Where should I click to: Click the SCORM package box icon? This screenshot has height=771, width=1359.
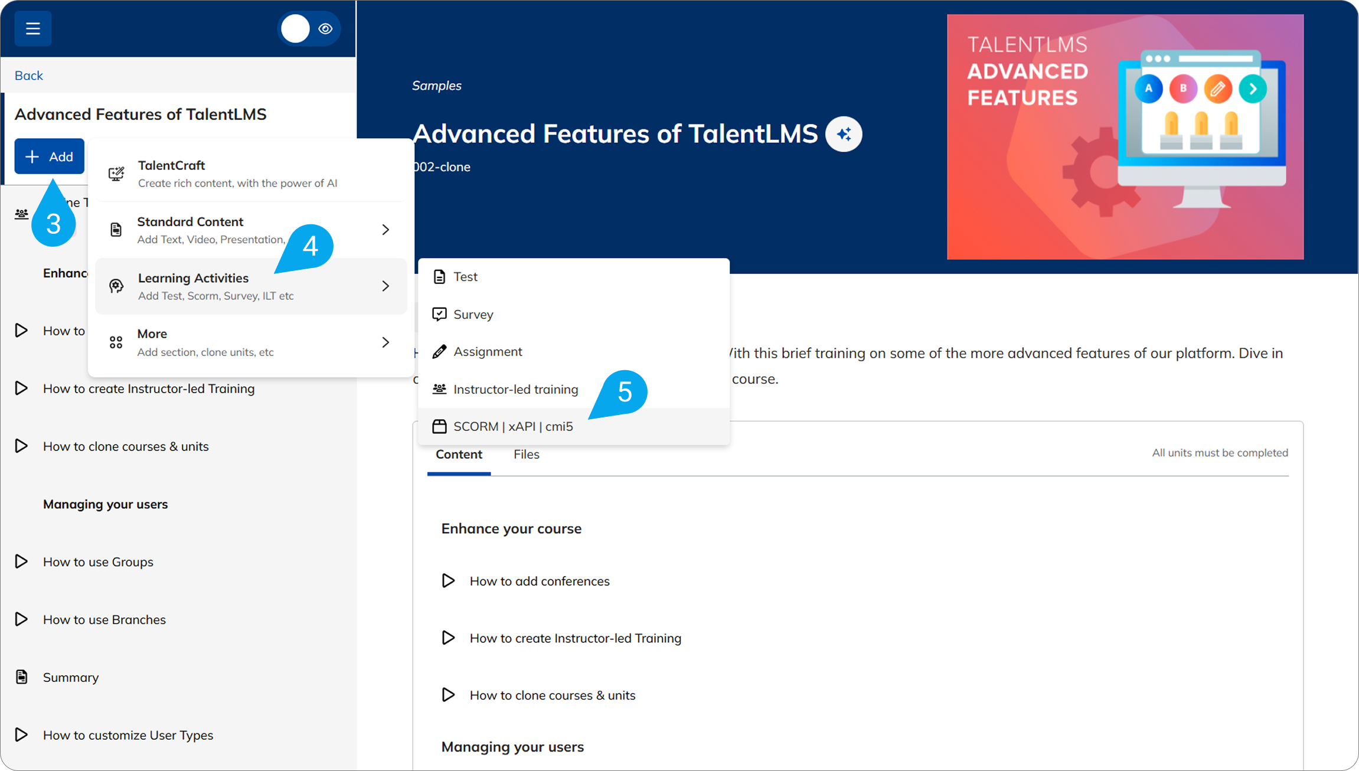(x=439, y=426)
